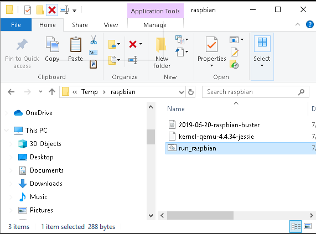
Task: Click the History icon in Open group
Action: 234,64
